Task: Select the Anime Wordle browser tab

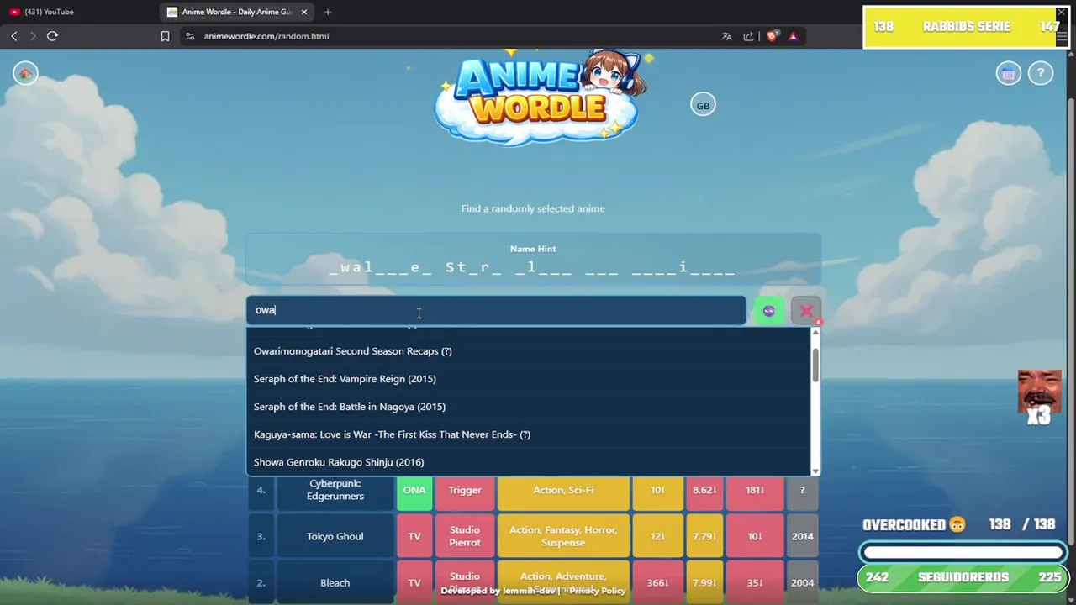Action: (x=237, y=12)
